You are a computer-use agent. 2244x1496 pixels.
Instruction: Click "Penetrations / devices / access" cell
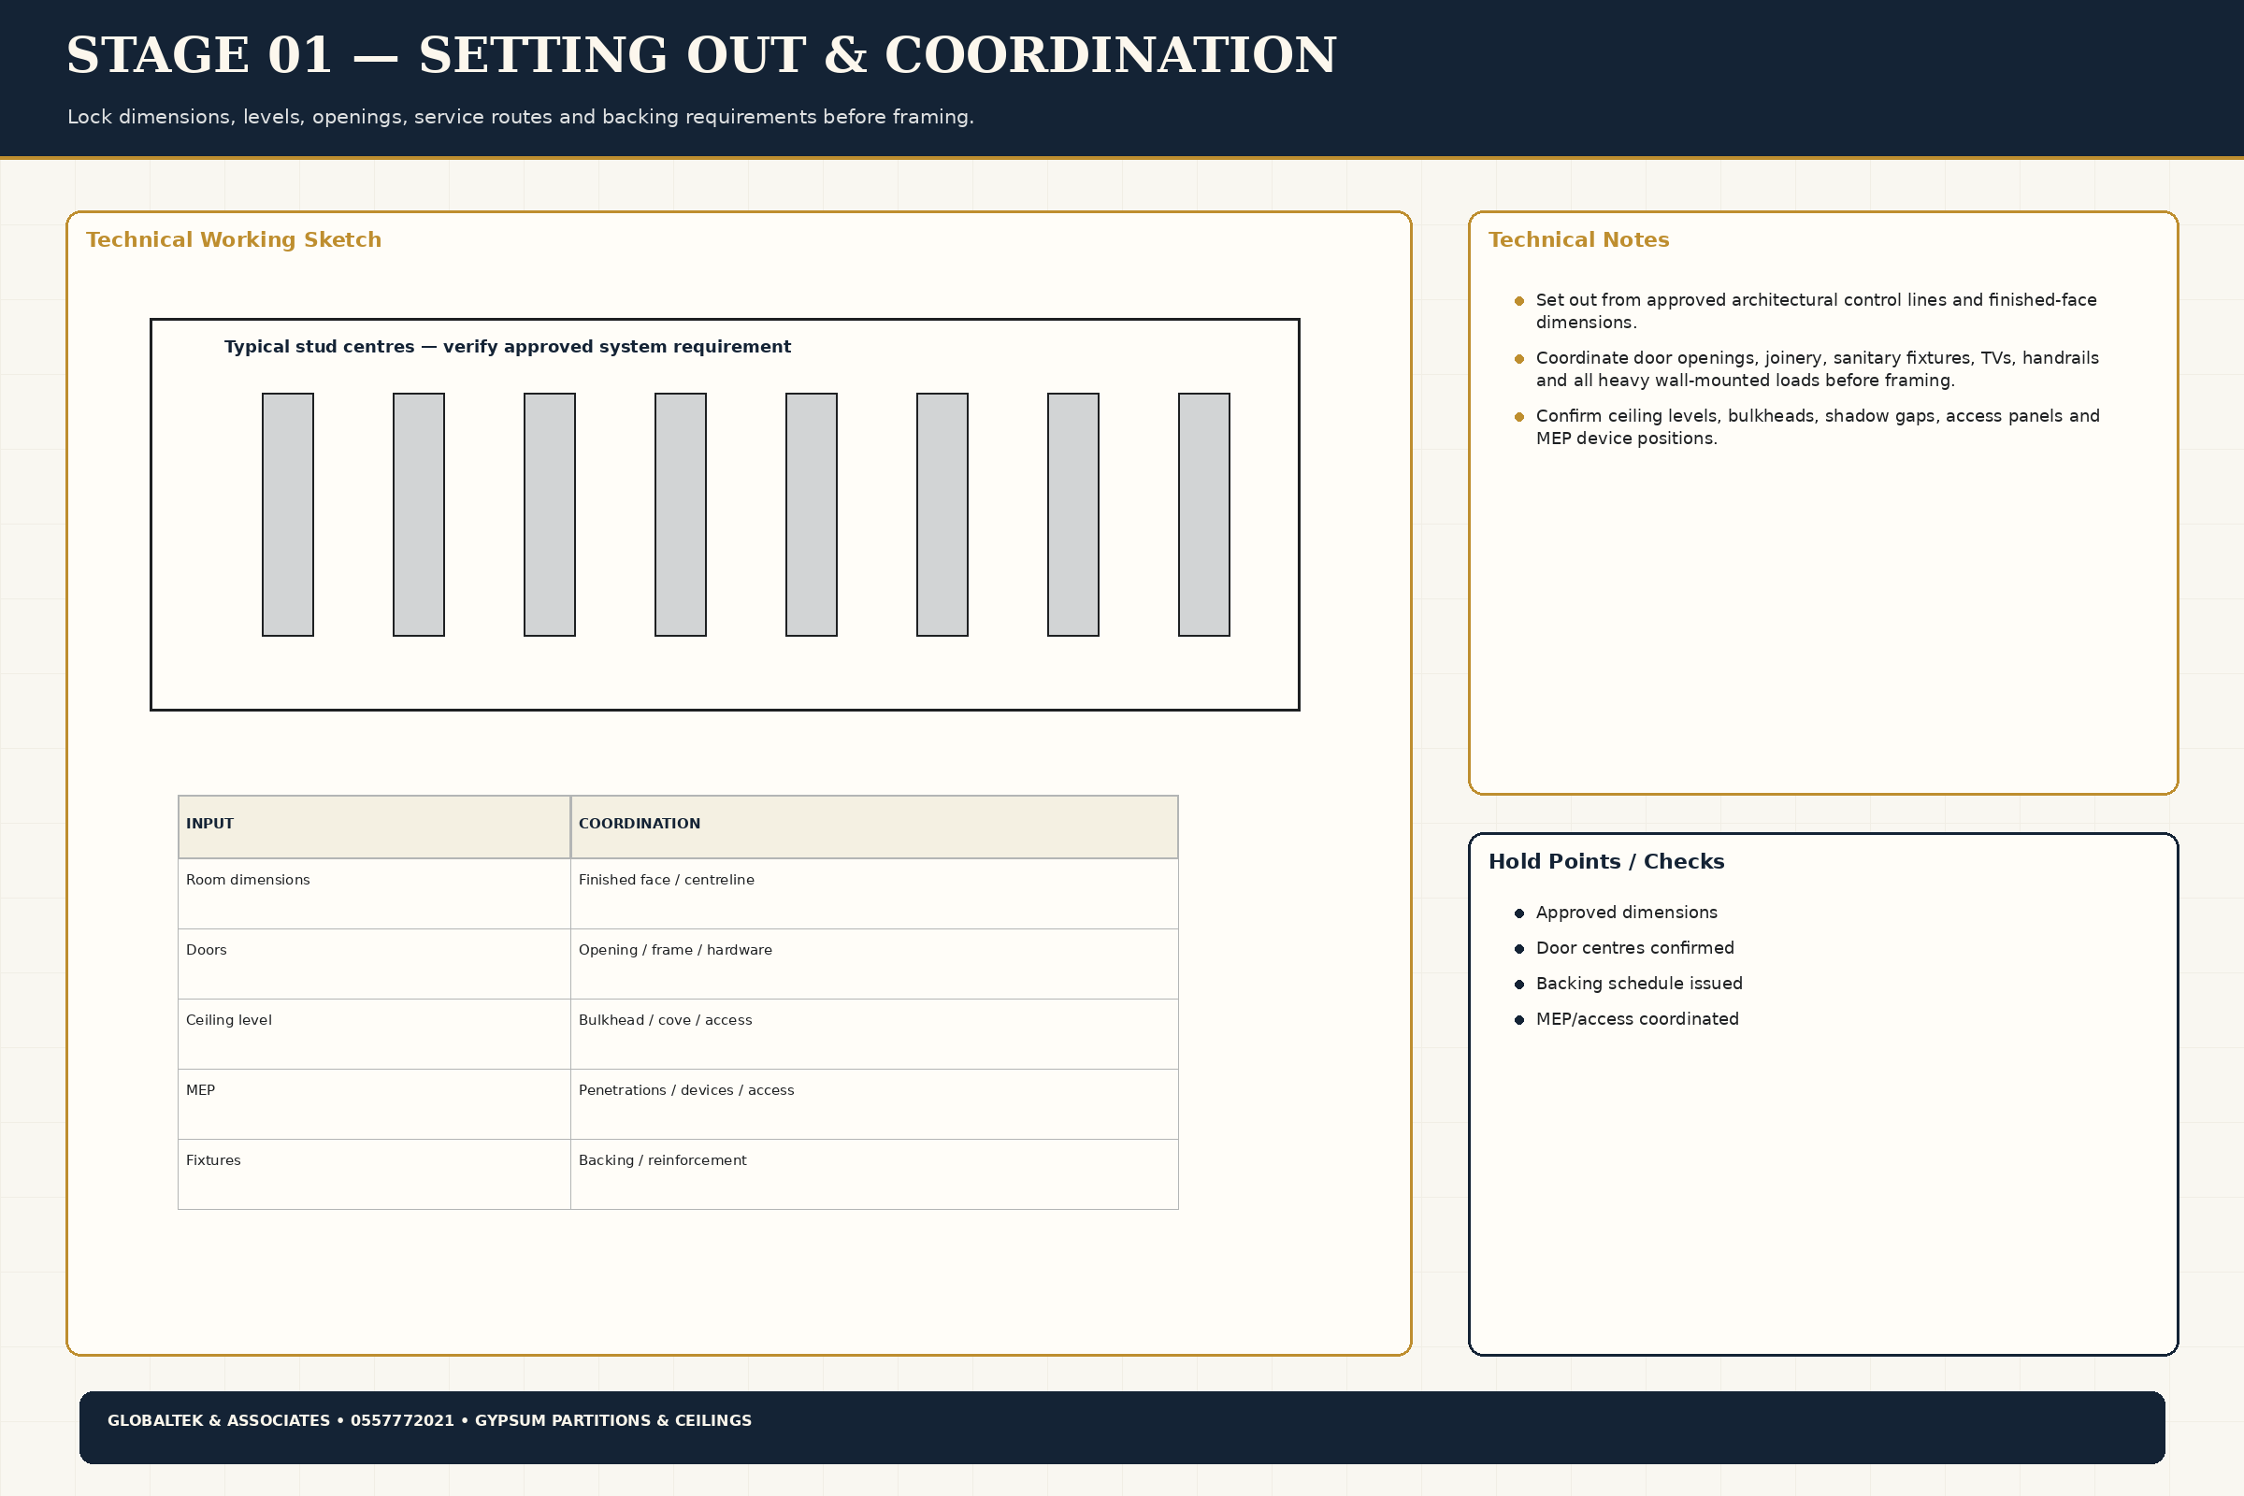point(874,1104)
